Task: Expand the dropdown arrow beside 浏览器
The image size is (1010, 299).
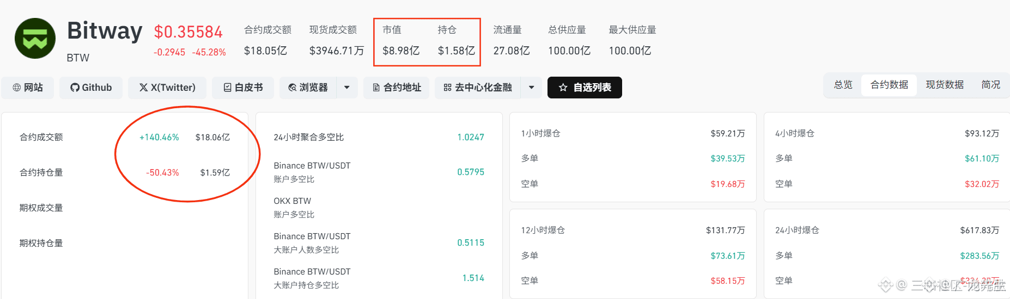Action: tap(347, 88)
